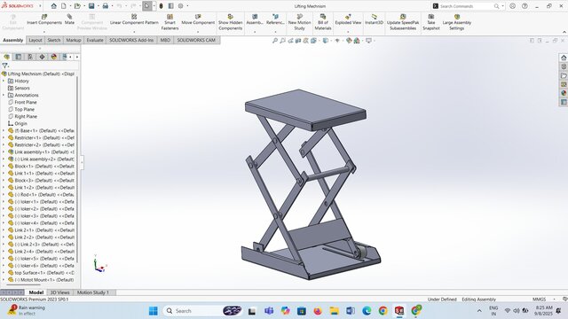Viewport: 568px width, 319px height.
Task: Open Microsoft Edge from the taskbar
Action: click(x=367, y=311)
